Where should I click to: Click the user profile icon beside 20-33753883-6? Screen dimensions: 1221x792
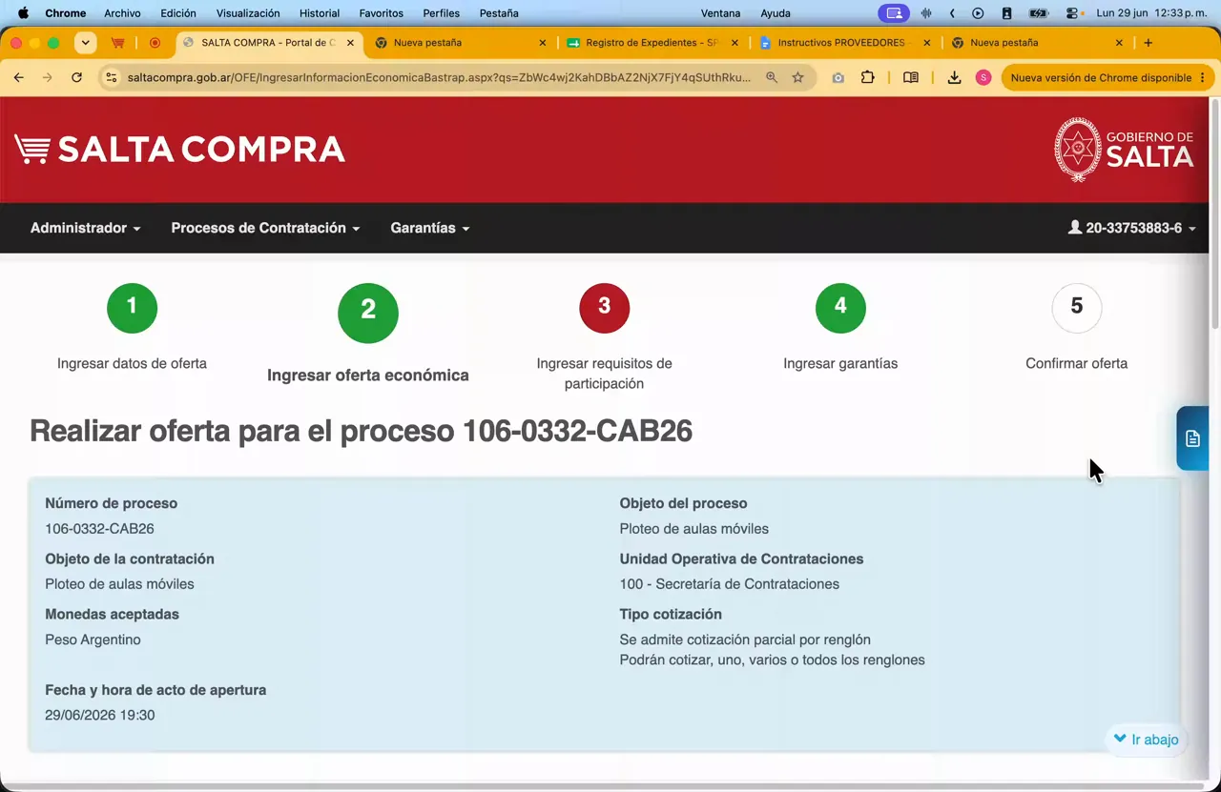point(1075,228)
